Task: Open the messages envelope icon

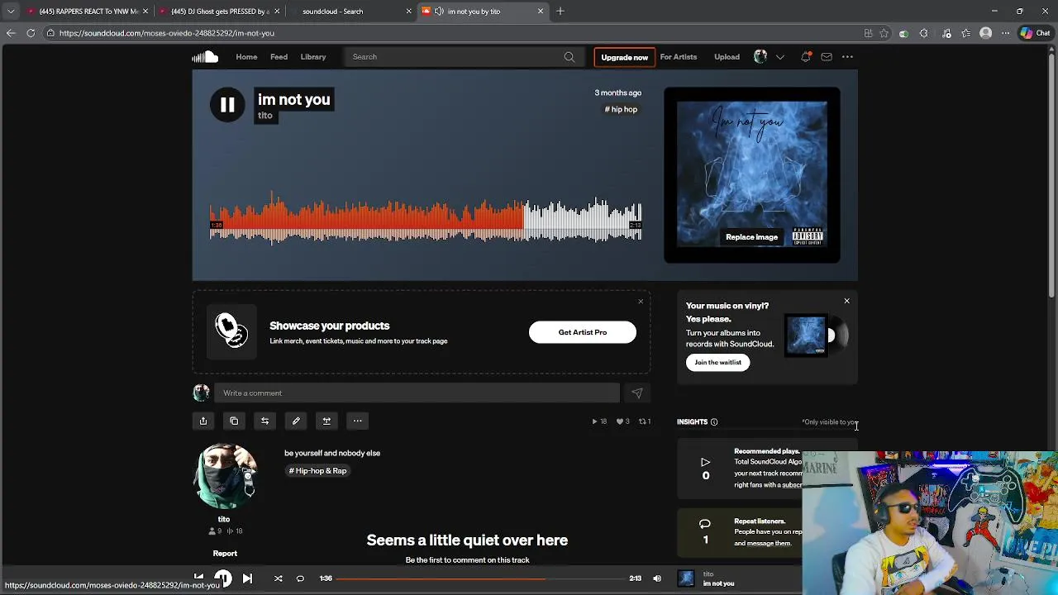Action: pos(827,57)
